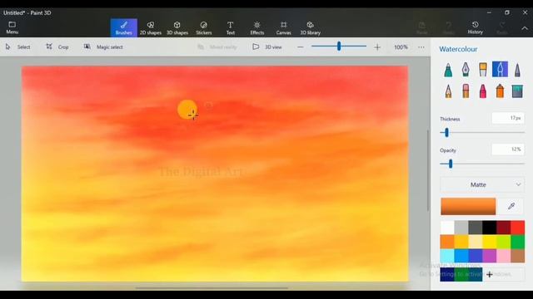
Task: Select the Brushes tab
Action: (x=124, y=27)
